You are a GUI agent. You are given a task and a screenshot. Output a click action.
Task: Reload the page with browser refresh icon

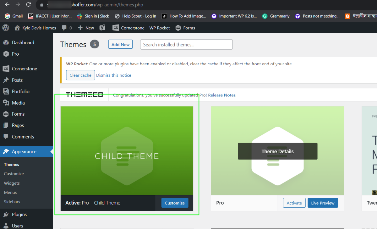click(x=29, y=5)
